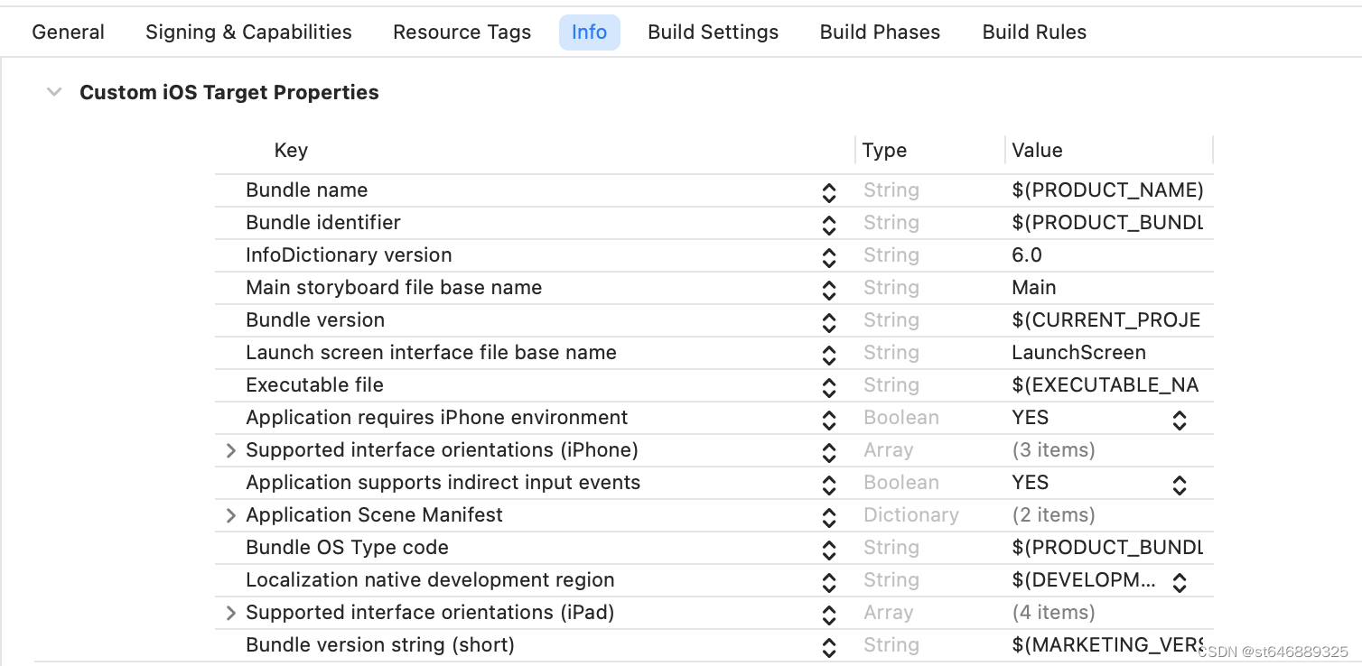1362x666 pixels.
Task: Open key stepper for Bundle version row
Action: pos(828,321)
